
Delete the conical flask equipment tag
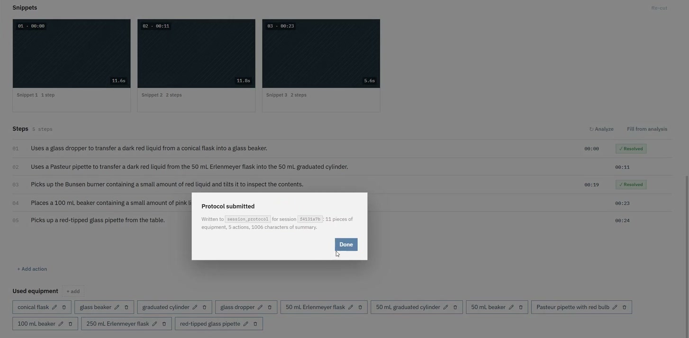click(x=64, y=307)
